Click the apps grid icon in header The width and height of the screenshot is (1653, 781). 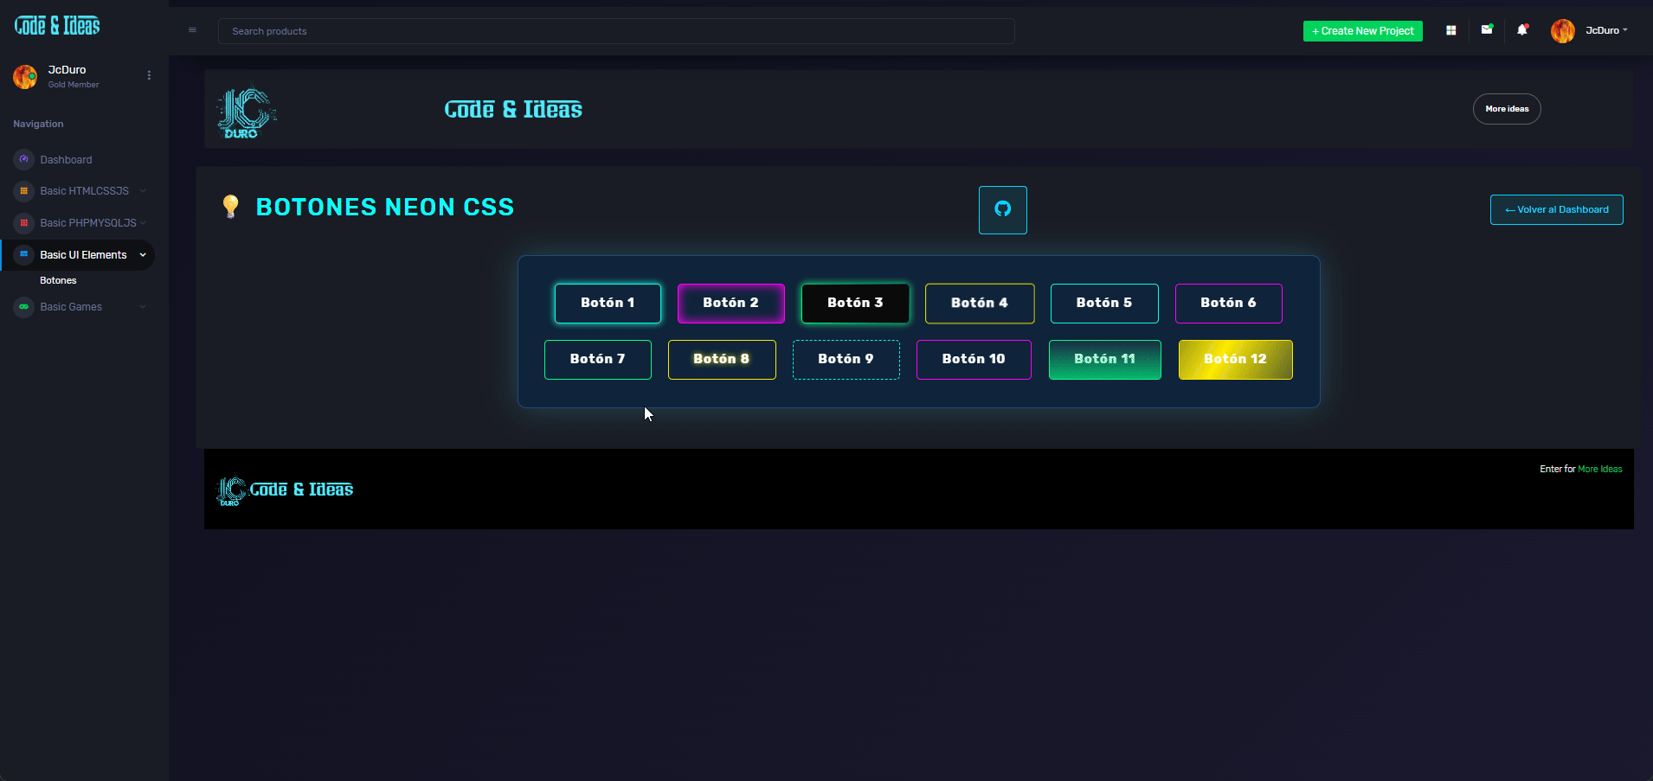pos(1450,30)
